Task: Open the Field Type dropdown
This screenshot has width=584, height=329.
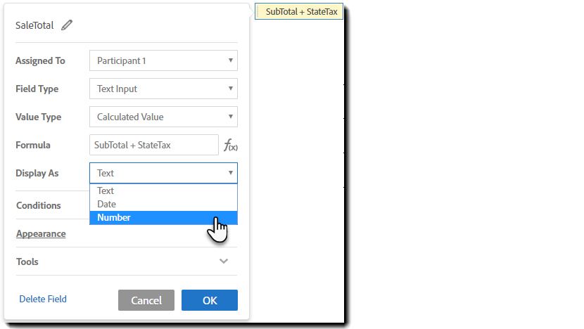Action: 163,89
